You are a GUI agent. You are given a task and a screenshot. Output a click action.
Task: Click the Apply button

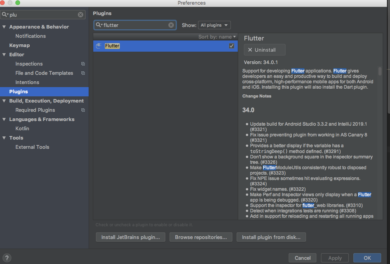pos(335,258)
